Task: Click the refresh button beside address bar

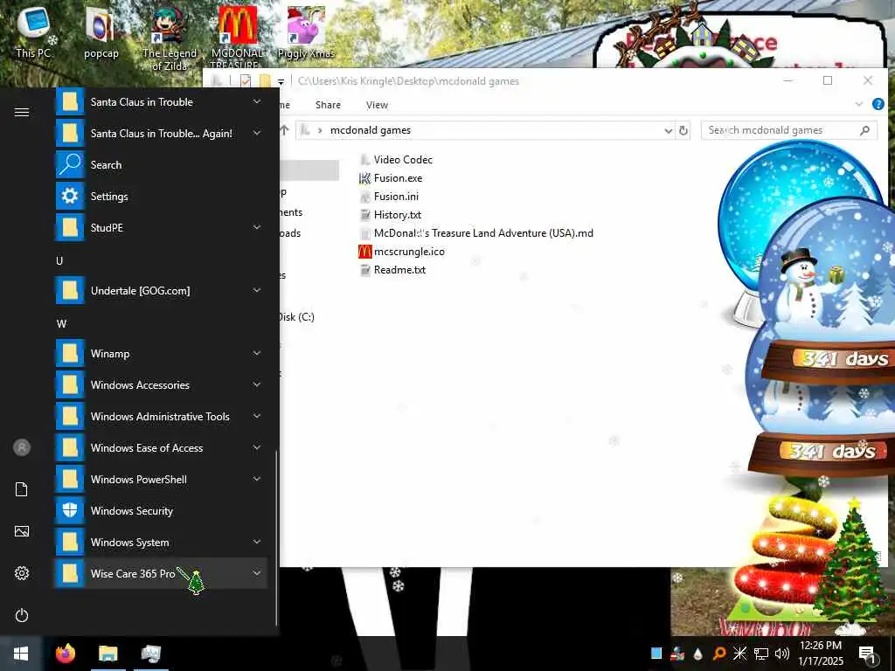Action: click(683, 130)
